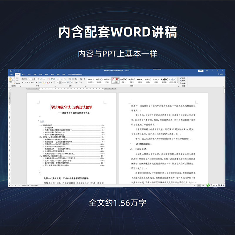Image resolution: width=235 pixels, height=235 pixels.
Task: Click the Format Painter (格式刷) button
Action: click(x=17, y=83)
